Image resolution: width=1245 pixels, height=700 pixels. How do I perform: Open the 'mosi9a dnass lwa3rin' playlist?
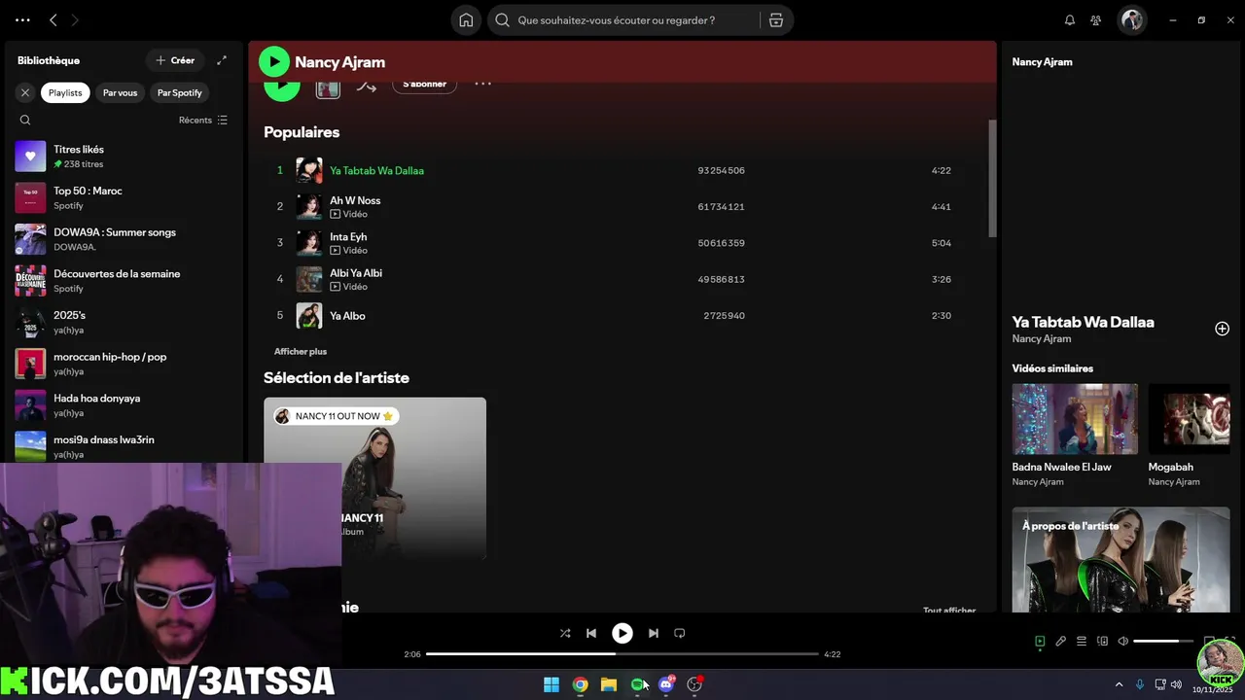[124, 446]
